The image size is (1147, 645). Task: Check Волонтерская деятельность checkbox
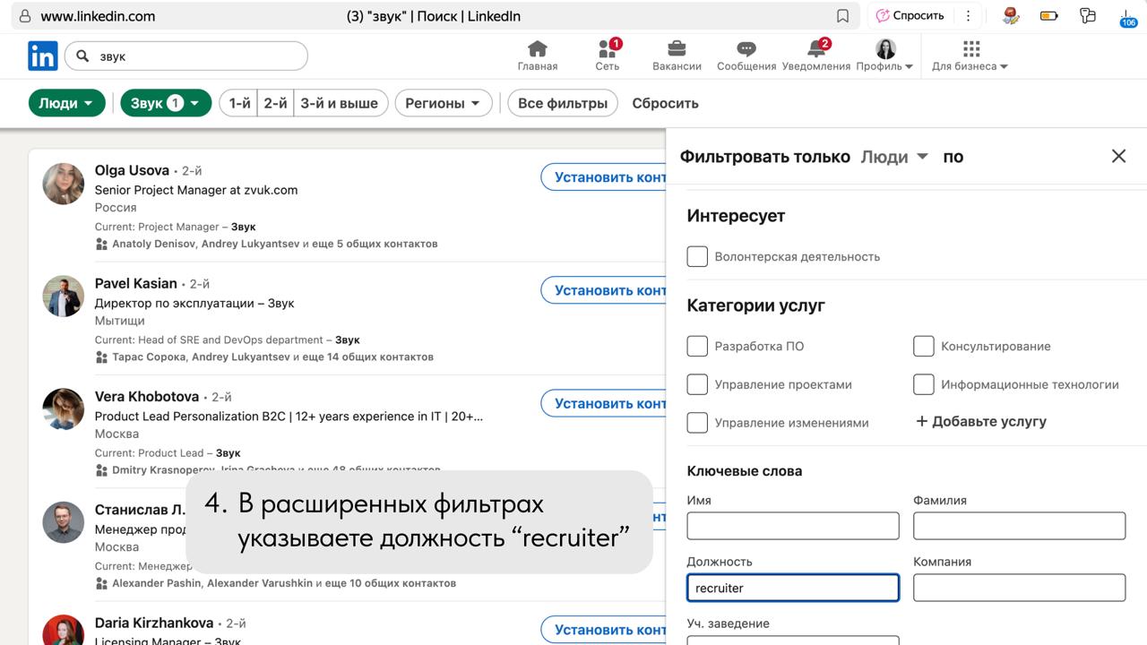tap(697, 256)
